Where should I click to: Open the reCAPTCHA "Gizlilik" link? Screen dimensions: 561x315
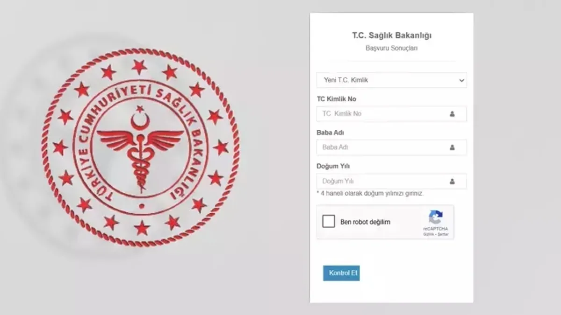pos(428,234)
